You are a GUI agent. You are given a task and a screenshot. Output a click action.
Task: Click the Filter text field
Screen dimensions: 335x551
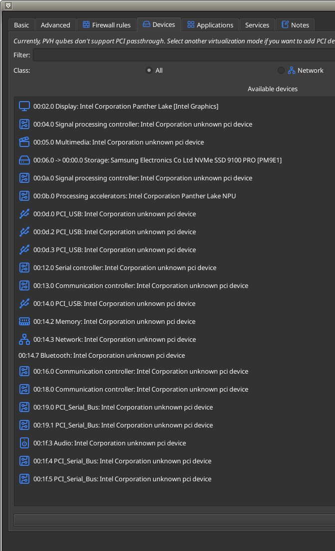pyautogui.click(x=184, y=55)
